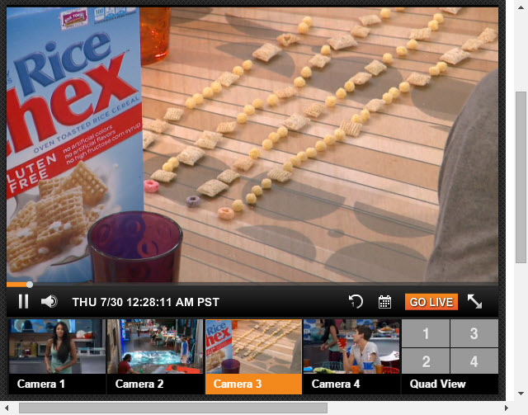This screenshot has width=528, height=415.
Task: Click the vertical scrollbar down arrow
Action: pyautogui.click(x=521, y=394)
